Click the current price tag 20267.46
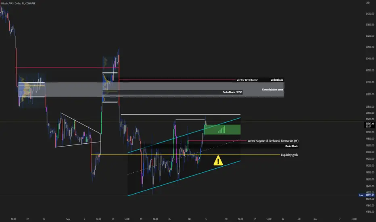 pyautogui.click(x=370, y=125)
